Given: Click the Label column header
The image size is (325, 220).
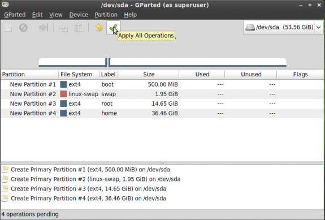Looking at the screenshot, I should [x=109, y=74].
